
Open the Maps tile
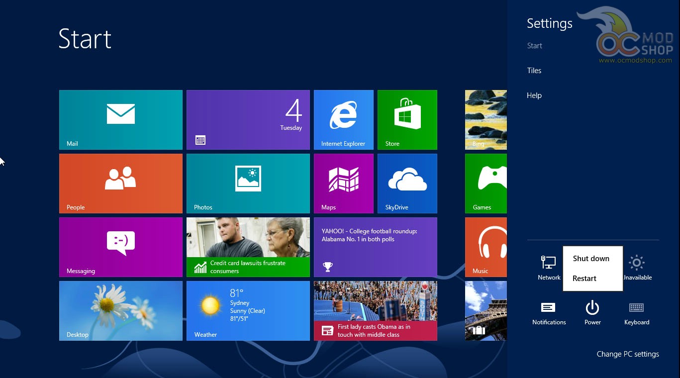point(344,184)
